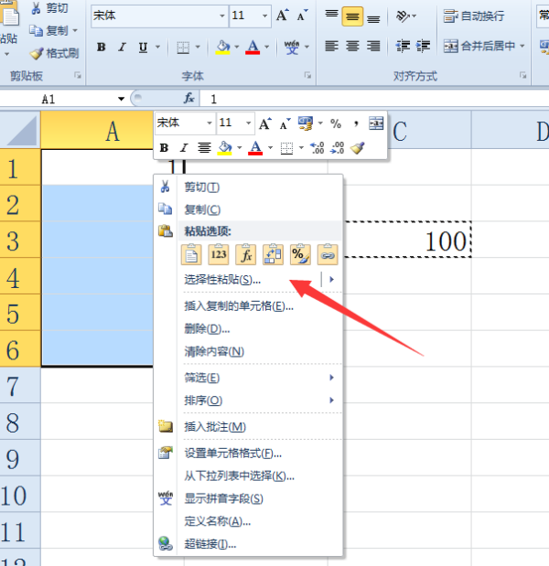Center text using the mini toolbar
The image size is (549, 566).
click(x=204, y=147)
